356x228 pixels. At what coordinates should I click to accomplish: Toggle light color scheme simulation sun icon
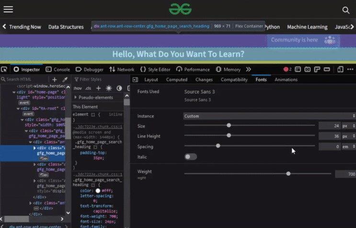[109, 88]
